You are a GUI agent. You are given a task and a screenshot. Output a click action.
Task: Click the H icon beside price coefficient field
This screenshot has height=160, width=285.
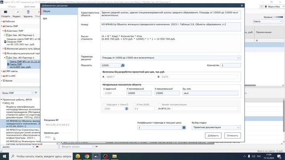coord(184,128)
